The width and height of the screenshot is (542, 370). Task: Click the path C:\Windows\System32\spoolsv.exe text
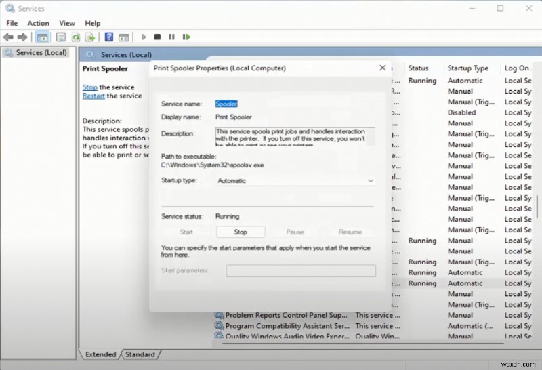point(212,165)
